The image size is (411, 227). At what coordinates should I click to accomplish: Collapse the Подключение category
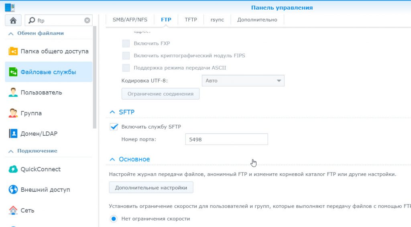point(11,151)
